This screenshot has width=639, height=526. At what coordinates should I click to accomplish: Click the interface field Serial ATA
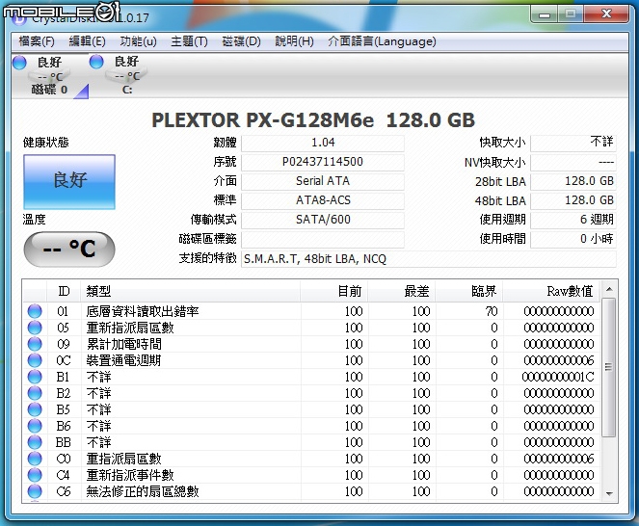click(323, 181)
